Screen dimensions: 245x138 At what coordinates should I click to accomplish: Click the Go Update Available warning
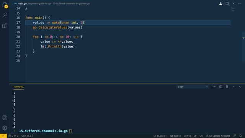pos(218,136)
